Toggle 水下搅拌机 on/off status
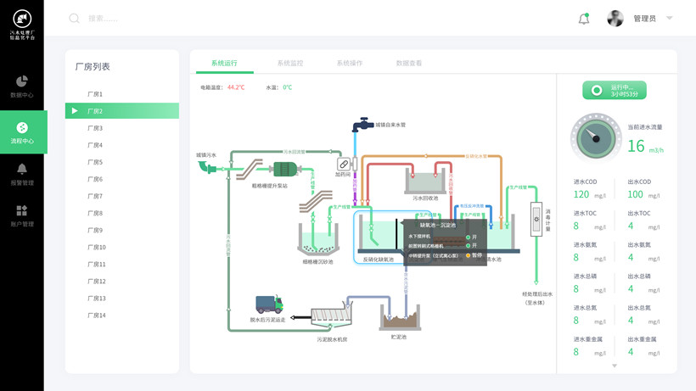Viewport: 696px width, 391px height. [469, 237]
